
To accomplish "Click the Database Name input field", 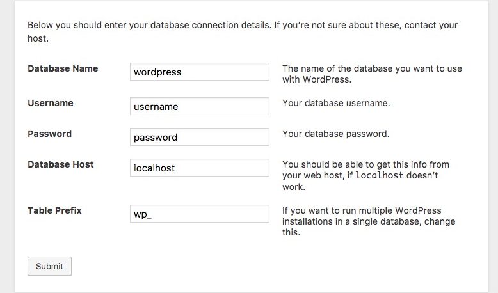I will (199, 72).
